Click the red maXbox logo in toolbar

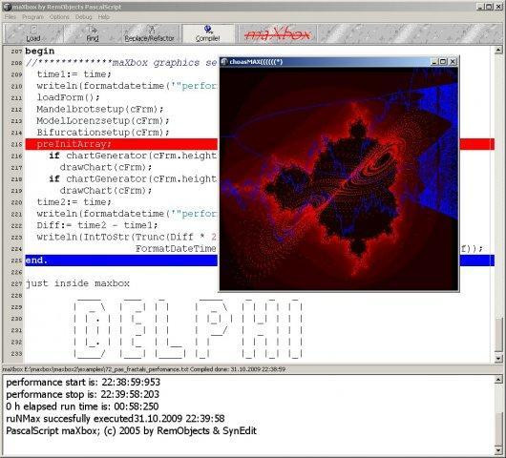coord(277,33)
